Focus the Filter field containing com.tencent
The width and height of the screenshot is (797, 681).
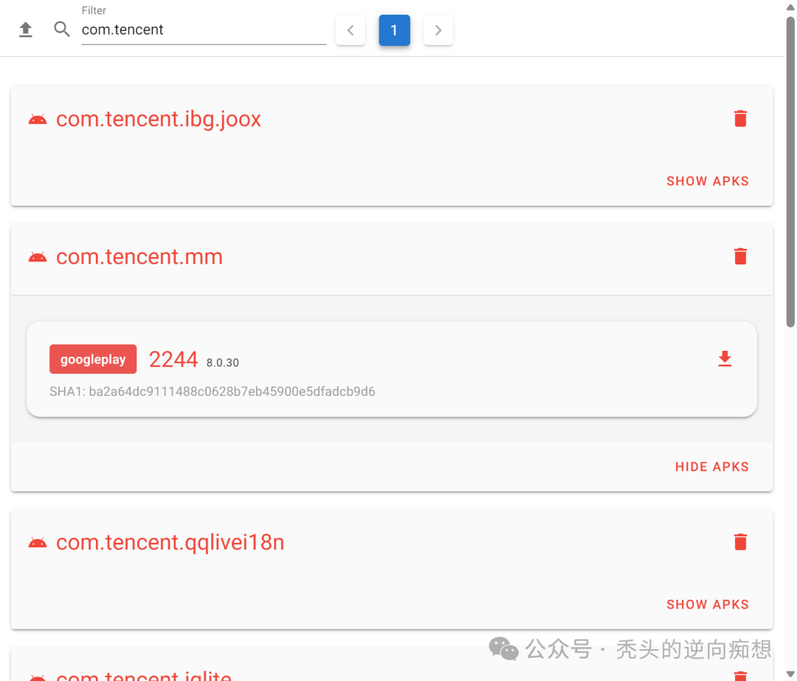[x=204, y=30]
